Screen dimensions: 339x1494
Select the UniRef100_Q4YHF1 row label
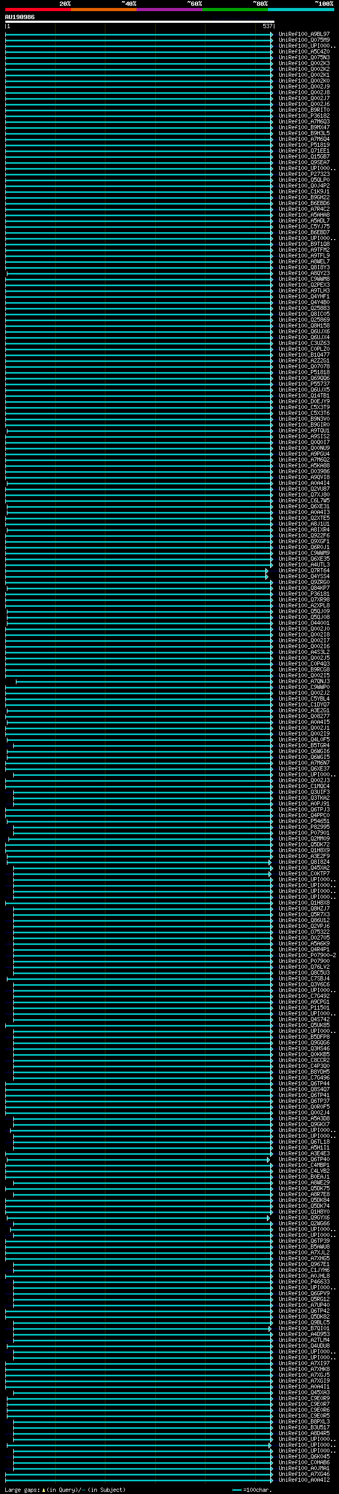[304, 296]
